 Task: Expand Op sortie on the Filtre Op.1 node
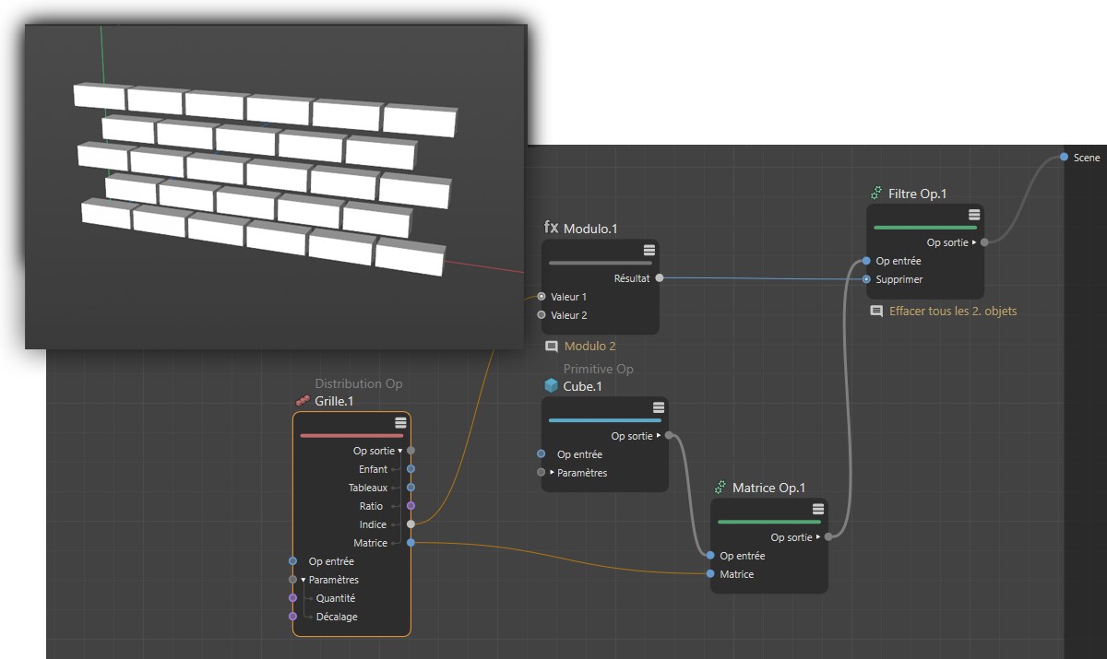(974, 242)
